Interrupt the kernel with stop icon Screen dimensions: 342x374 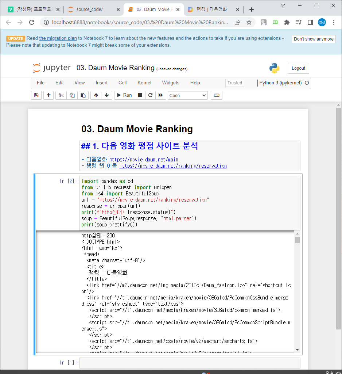click(x=140, y=95)
